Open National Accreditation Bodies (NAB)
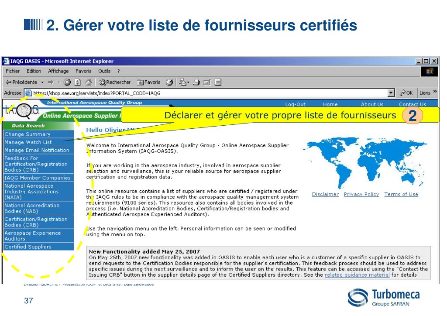The image size is (447, 316). tap(38, 208)
